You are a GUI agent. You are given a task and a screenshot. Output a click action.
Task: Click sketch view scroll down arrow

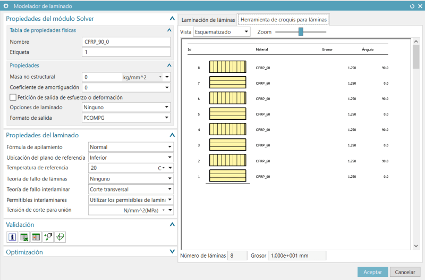pyautogui.click(x=416, y=246)
